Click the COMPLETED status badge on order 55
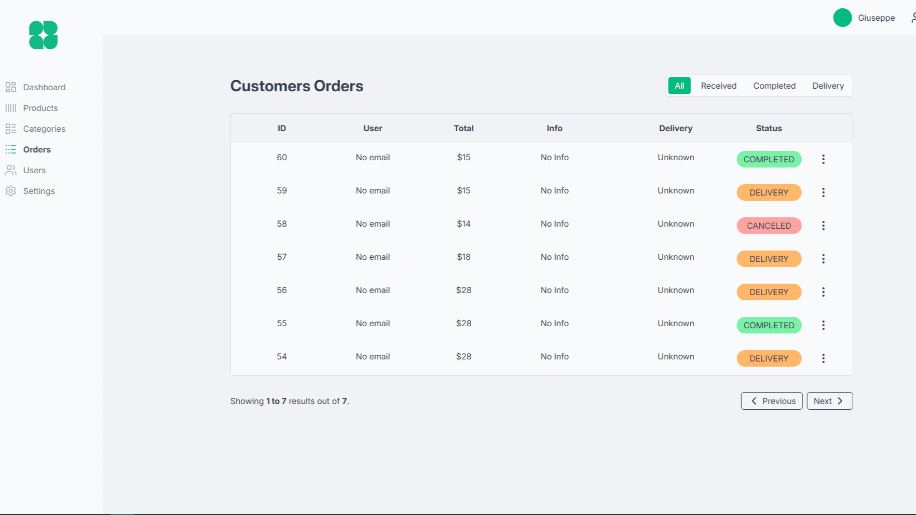 pyautogui.click(x=769, y=325)
